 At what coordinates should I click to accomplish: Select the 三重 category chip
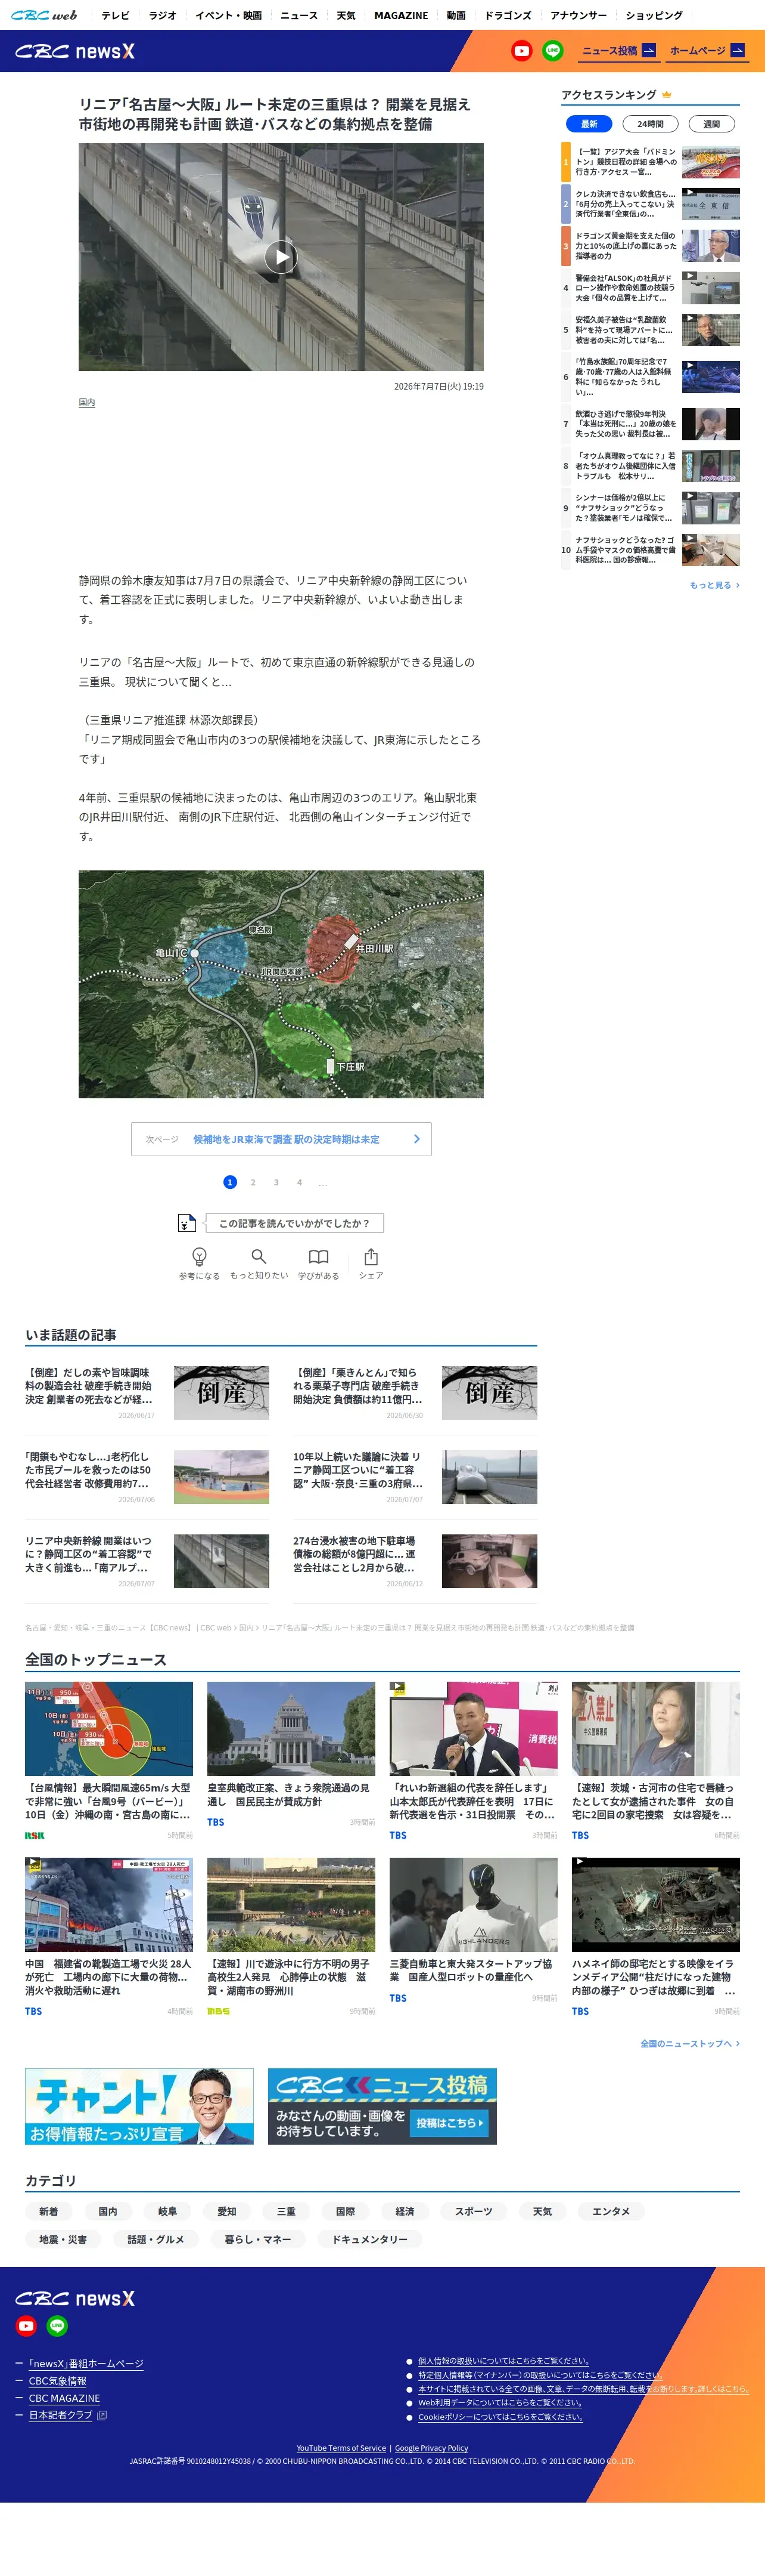coord(285,2211)
